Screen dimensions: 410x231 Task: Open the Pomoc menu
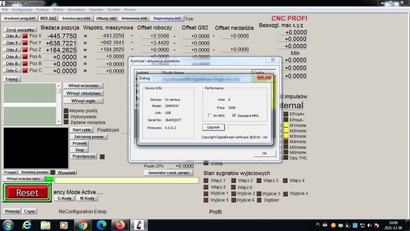(130, 10)
